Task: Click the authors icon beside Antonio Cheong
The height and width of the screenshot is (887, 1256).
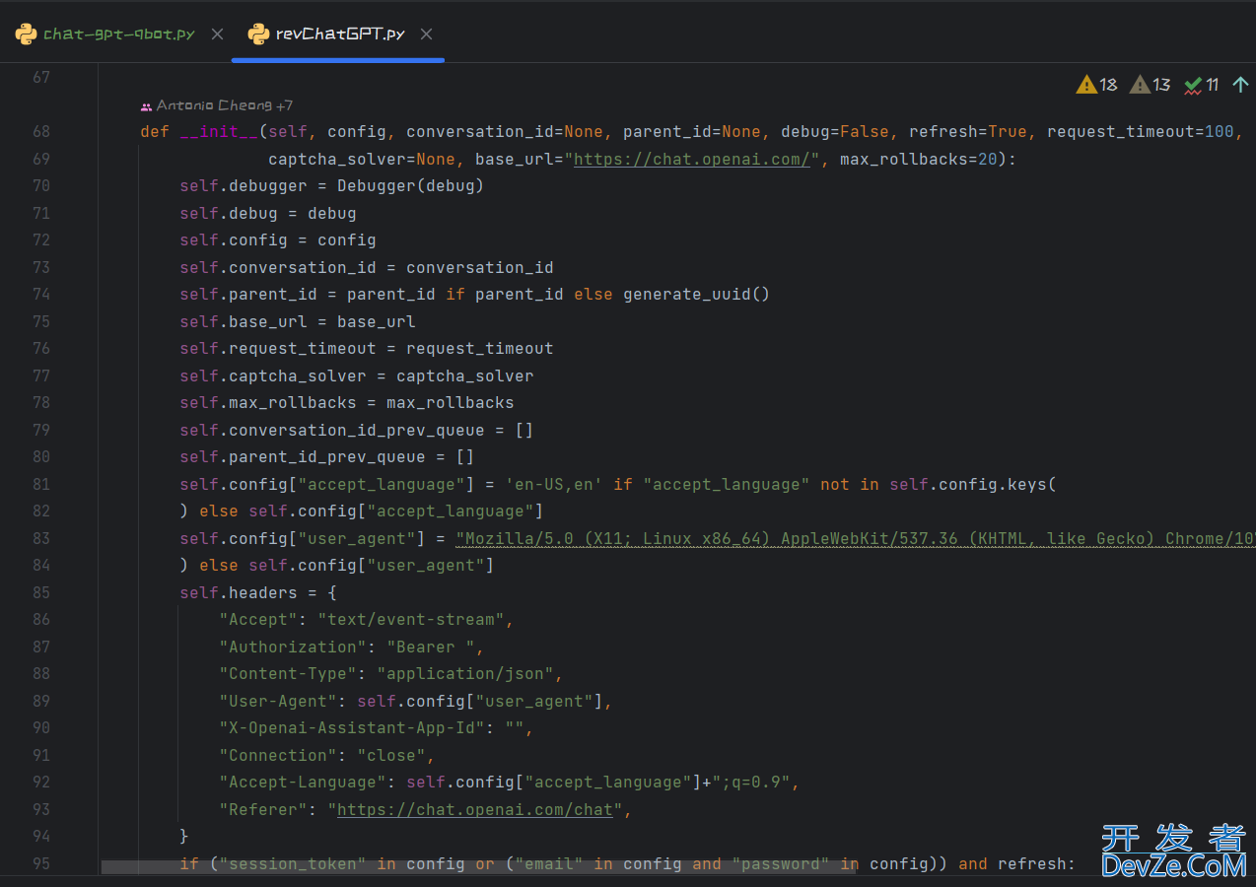Action: pos(146,105)
